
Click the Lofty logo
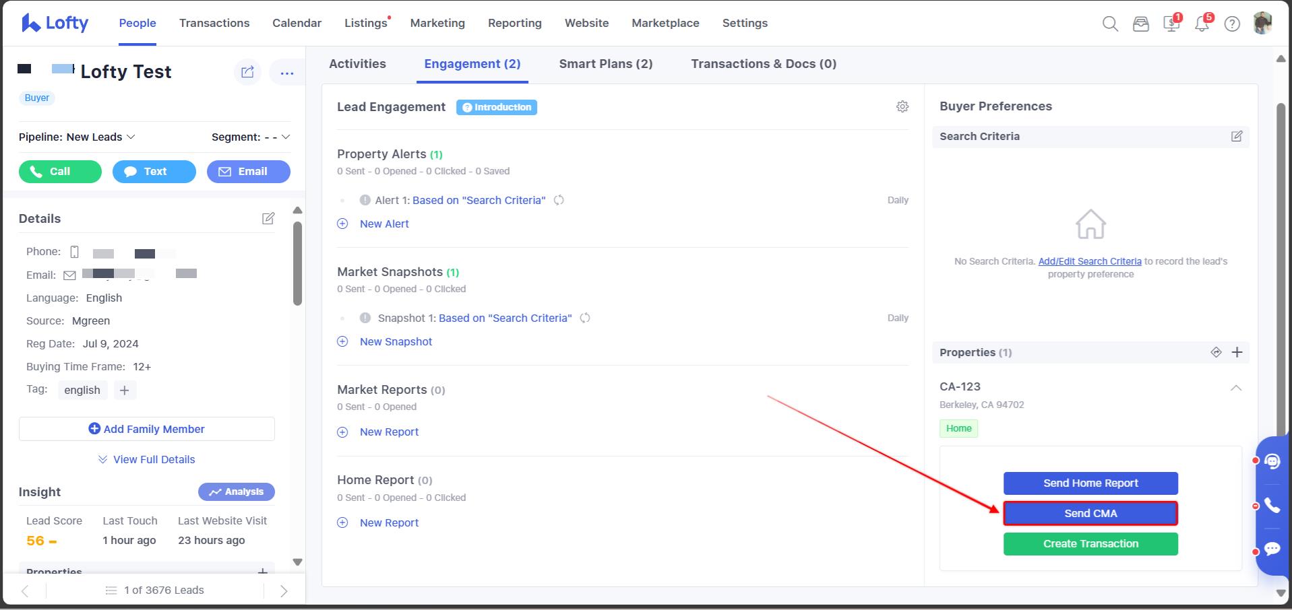click(55, 23)
